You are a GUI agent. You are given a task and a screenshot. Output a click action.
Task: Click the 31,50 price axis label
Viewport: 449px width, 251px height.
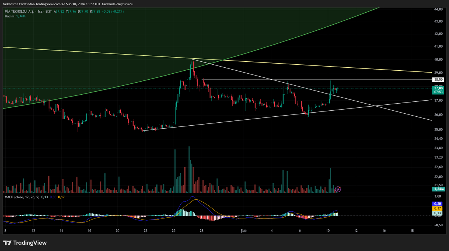pyautogui.click(x=439, y=185)
